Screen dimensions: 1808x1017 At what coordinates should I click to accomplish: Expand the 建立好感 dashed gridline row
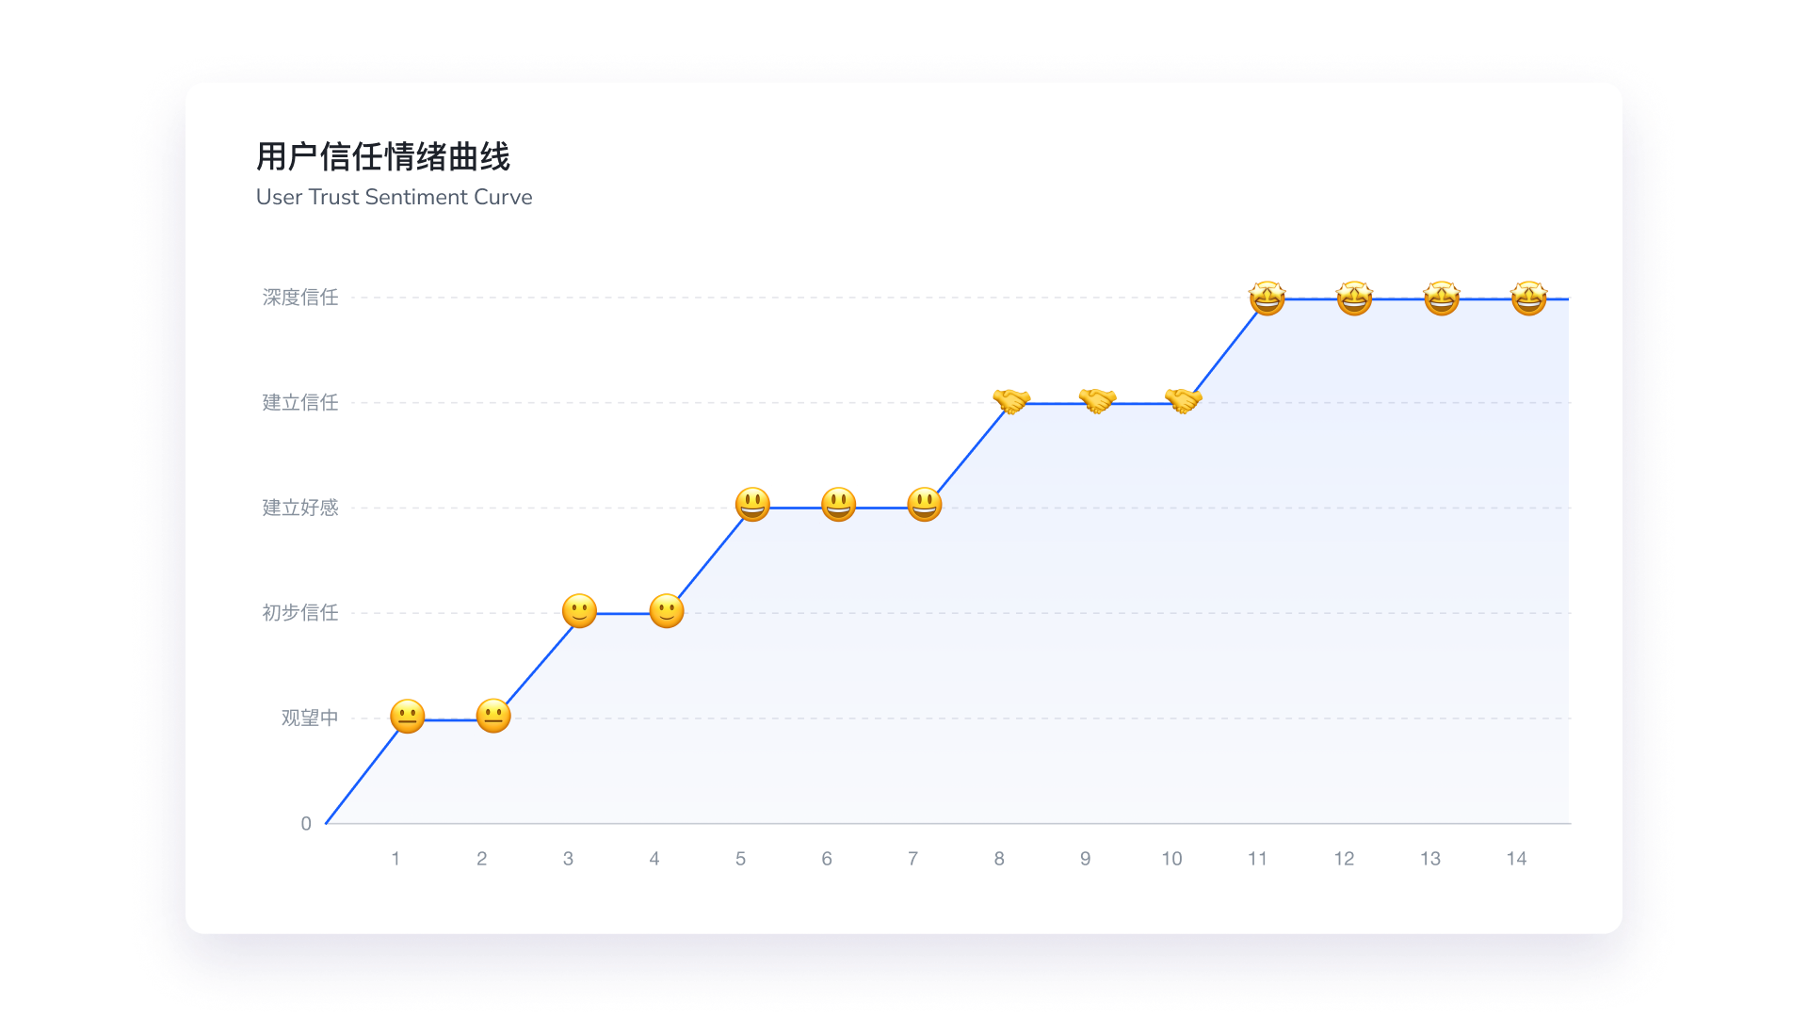pos(299,508)
